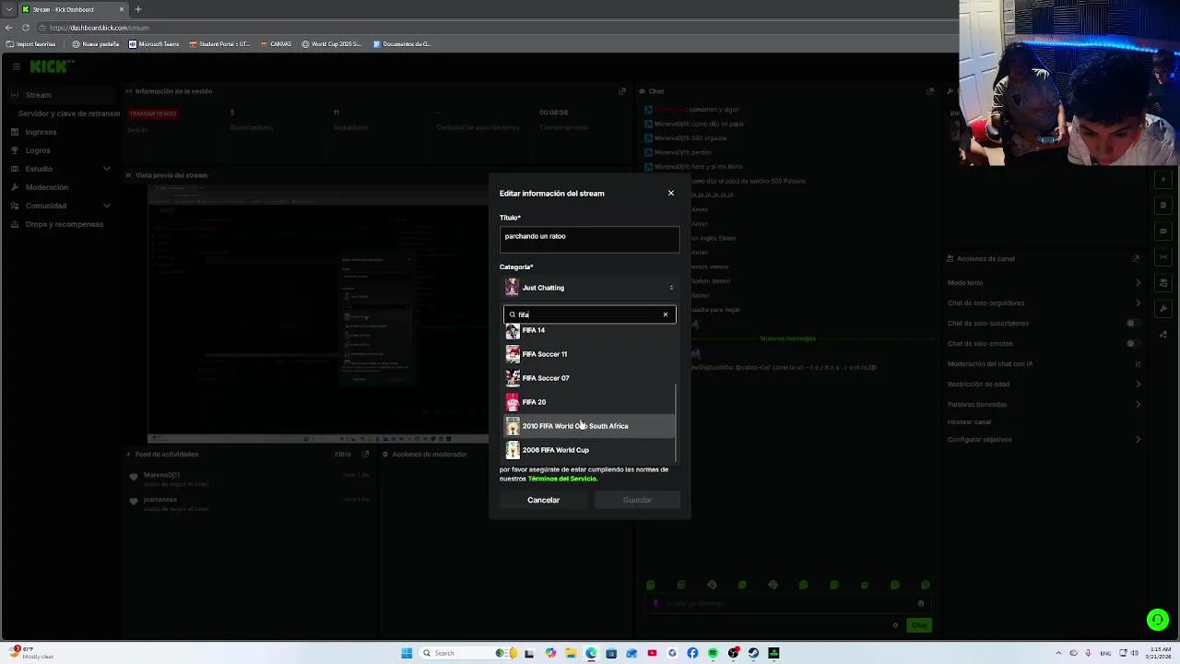Open YouTube from the taskbar
The width and height of the screenshot is (1180, 664).
(x=652, y=653)
